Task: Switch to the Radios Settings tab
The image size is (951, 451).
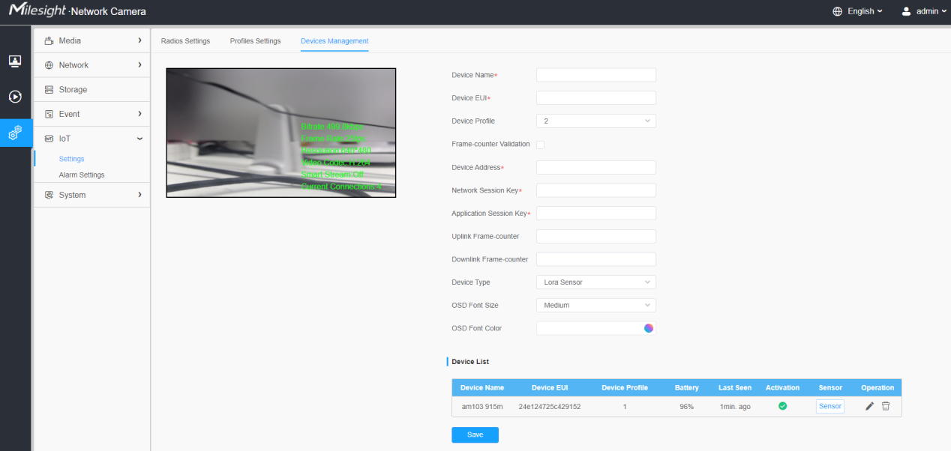Action: point(185,40)
